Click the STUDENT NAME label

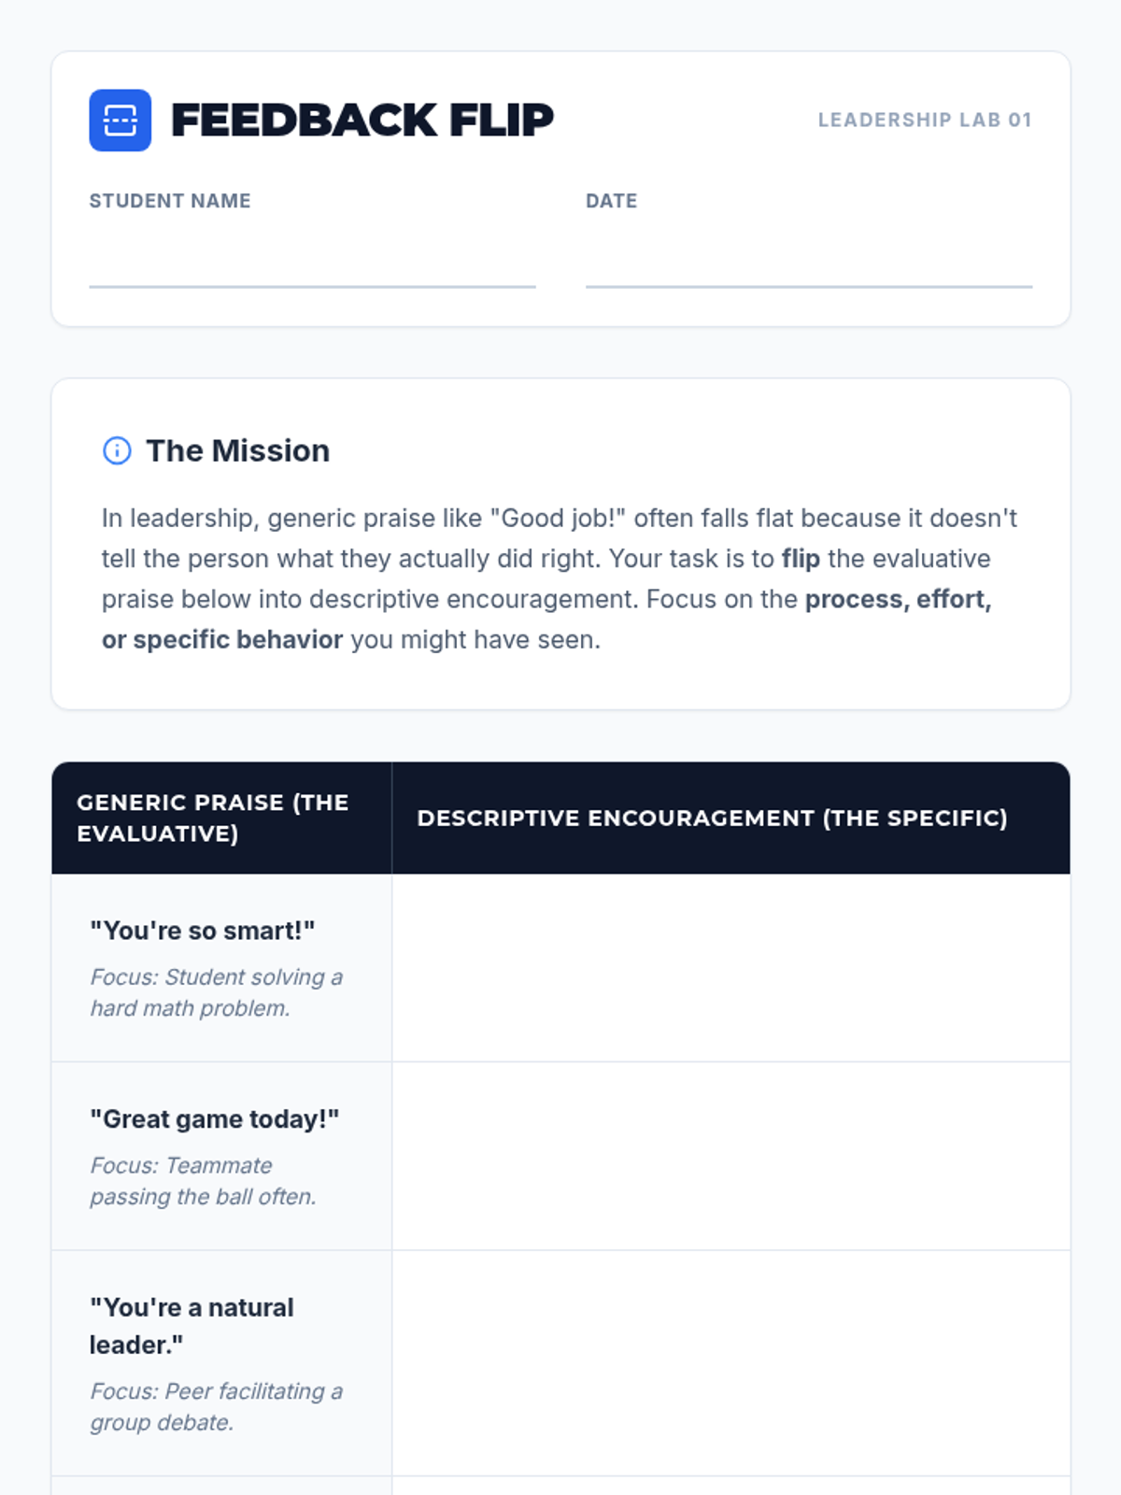coord(170,201)
